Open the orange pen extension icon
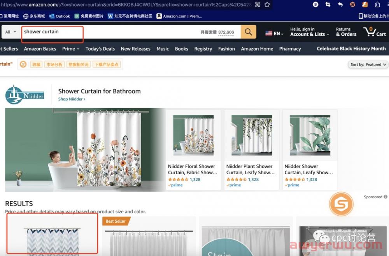Viewport: 389px width, 256px height. (365, 4)
